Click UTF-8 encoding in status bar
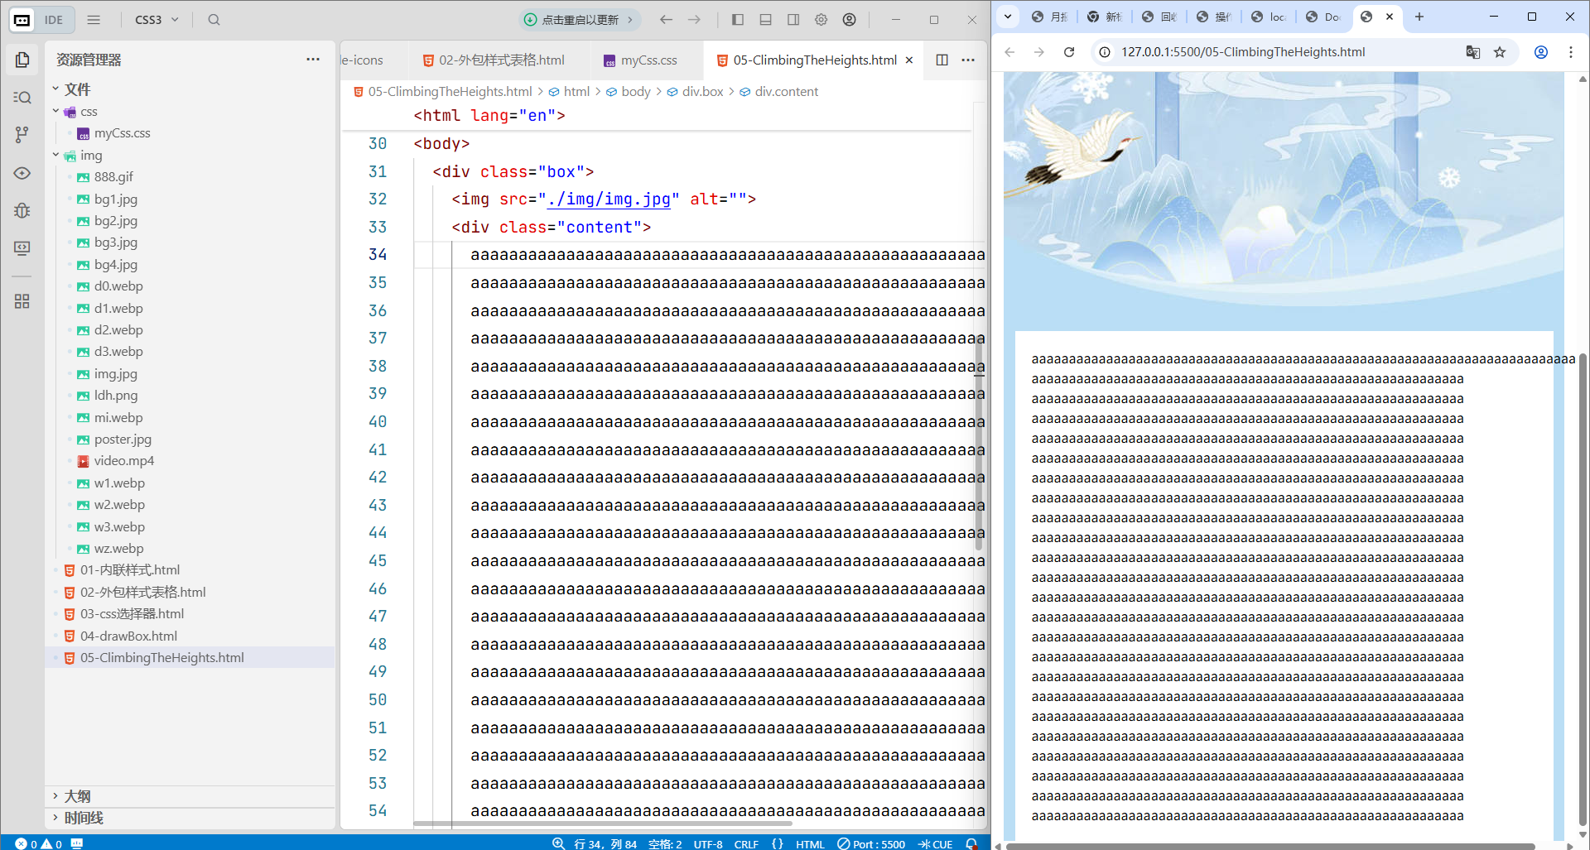 [708, 843]
